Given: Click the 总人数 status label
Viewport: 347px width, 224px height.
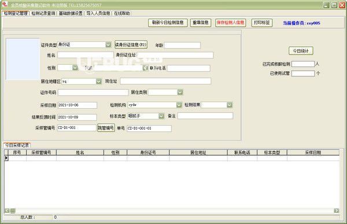Looking at the screenshot, I should (27, 218).
